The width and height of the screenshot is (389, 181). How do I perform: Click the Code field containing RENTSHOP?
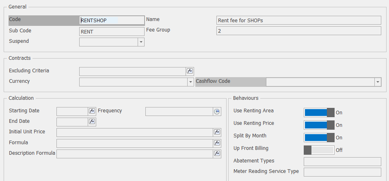click(x=112, y=20)
